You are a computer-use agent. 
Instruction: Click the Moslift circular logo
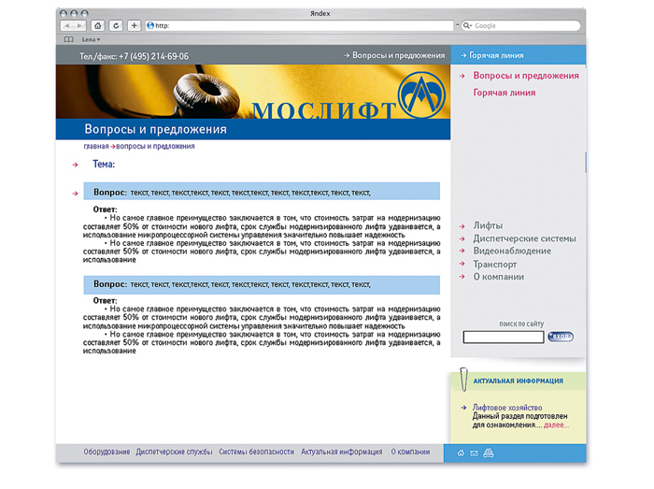coord(421,95)
